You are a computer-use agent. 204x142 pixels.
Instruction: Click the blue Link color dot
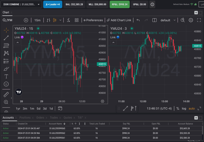[x=118, y=37]
